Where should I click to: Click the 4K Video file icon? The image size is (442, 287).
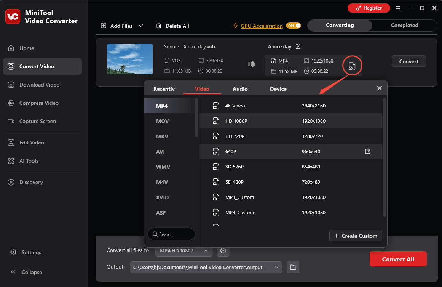point(216,106)
